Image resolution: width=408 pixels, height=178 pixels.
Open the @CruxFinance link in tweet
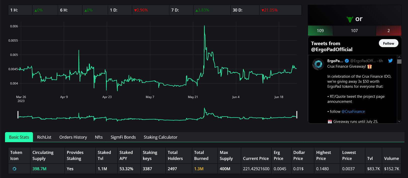pos(353,112)
